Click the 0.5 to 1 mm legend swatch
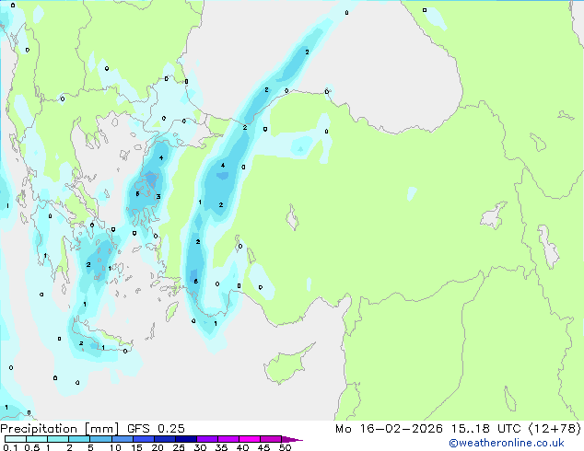Image resolution: width=584 pixels, height=451 pixels. (37, 439)
